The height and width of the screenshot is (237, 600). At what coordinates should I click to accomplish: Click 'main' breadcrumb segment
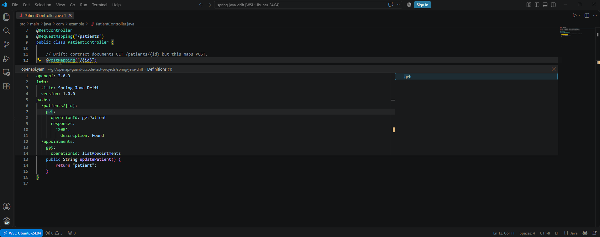(x=34, y=24)
